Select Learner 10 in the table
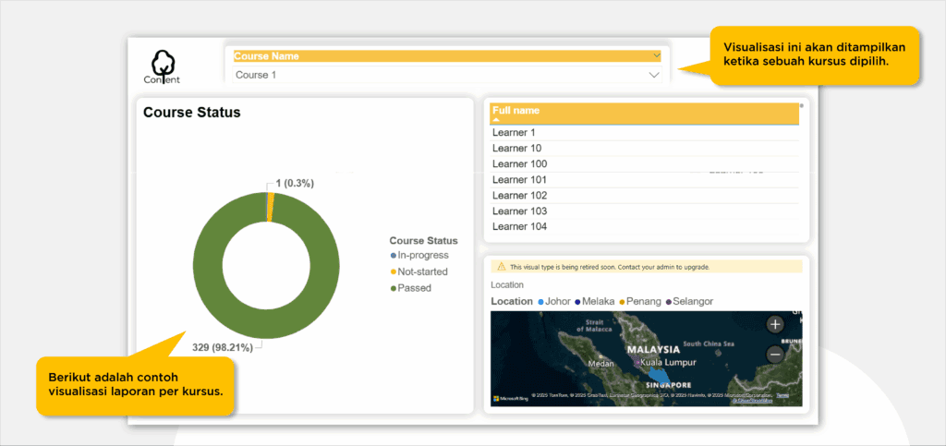This screenshot has height=446, width=946. click(644, 149)
